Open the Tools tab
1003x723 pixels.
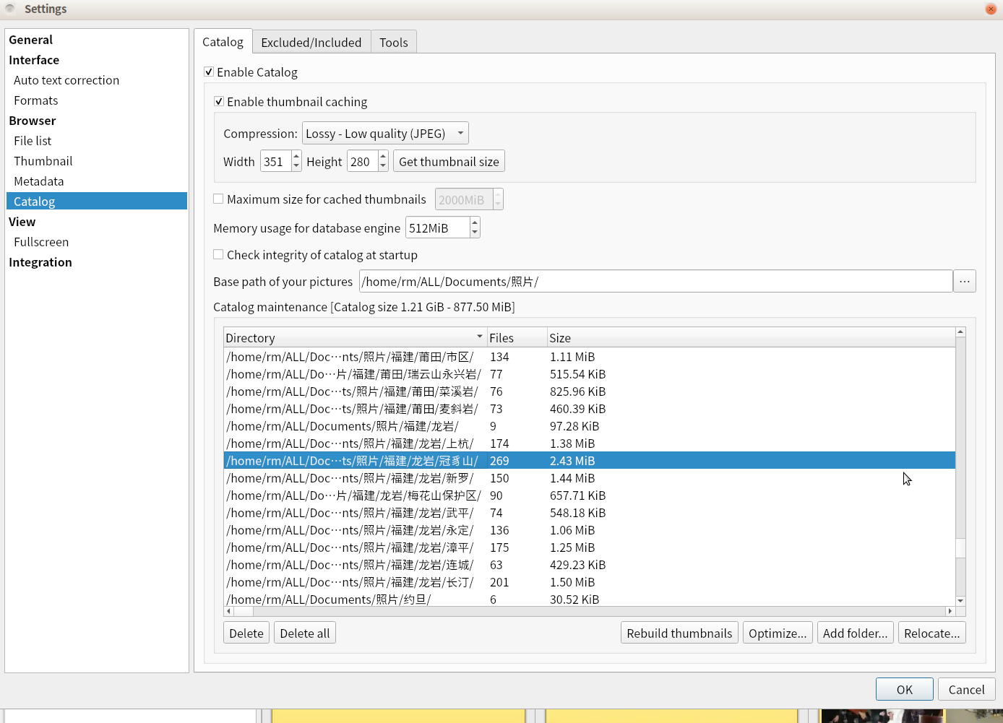click(x=393, y=43)
